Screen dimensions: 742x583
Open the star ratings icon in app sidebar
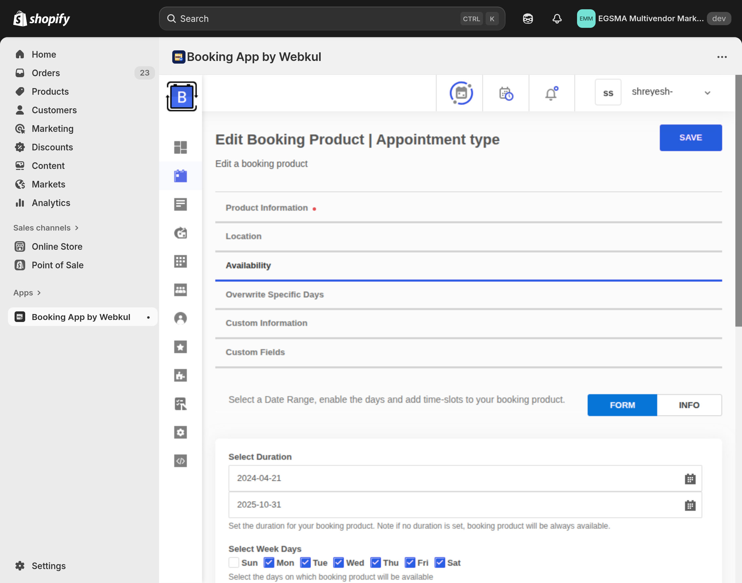coord(181,347)
